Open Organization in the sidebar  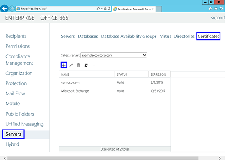pyautogui.click(x=19, y=73)
